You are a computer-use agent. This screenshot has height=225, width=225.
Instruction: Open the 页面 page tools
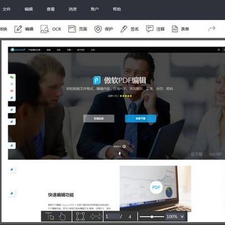[77, 29]
